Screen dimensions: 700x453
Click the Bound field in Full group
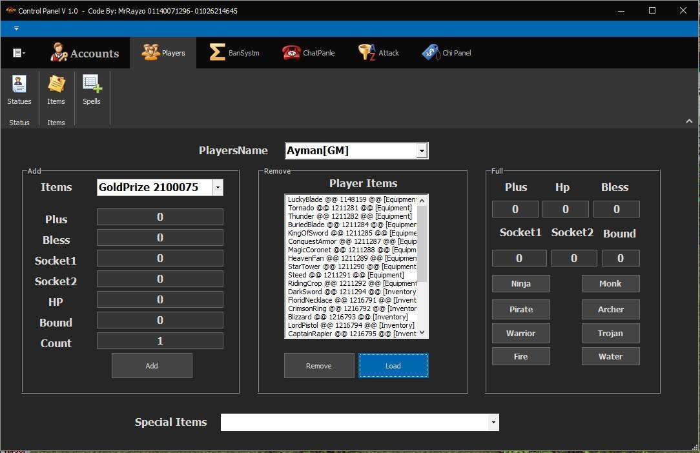pos(621,258)
